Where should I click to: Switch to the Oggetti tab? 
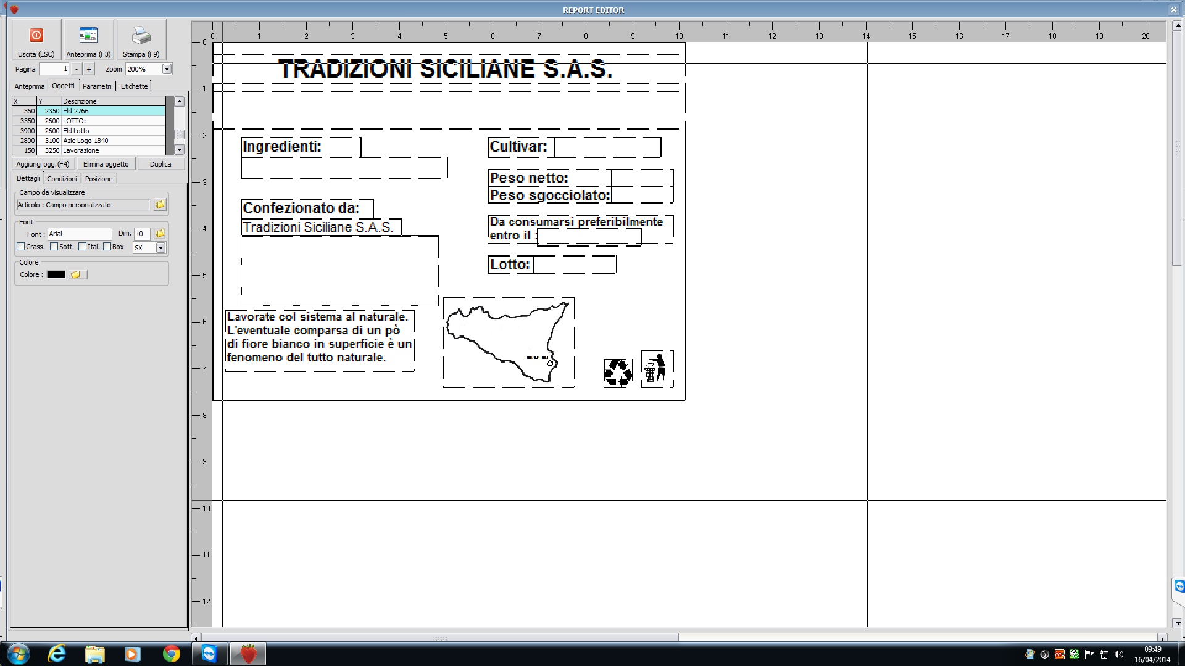click(63, 86)
